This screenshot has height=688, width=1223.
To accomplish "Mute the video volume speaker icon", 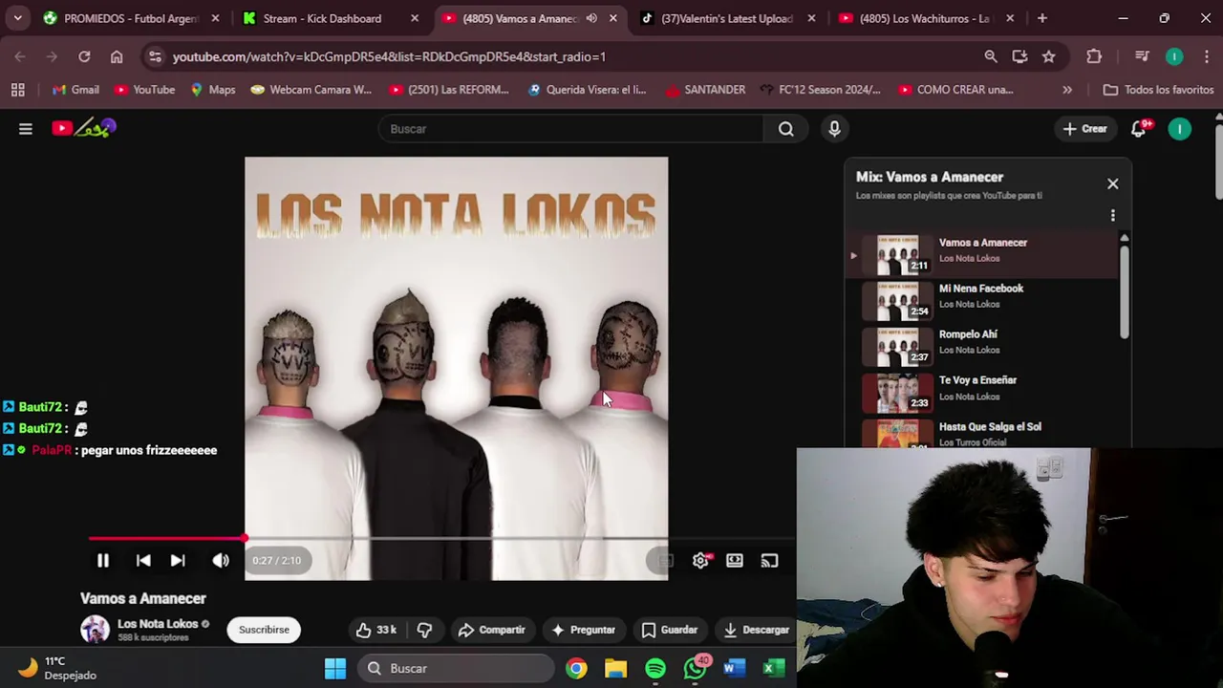I will (x=221, y=561).
